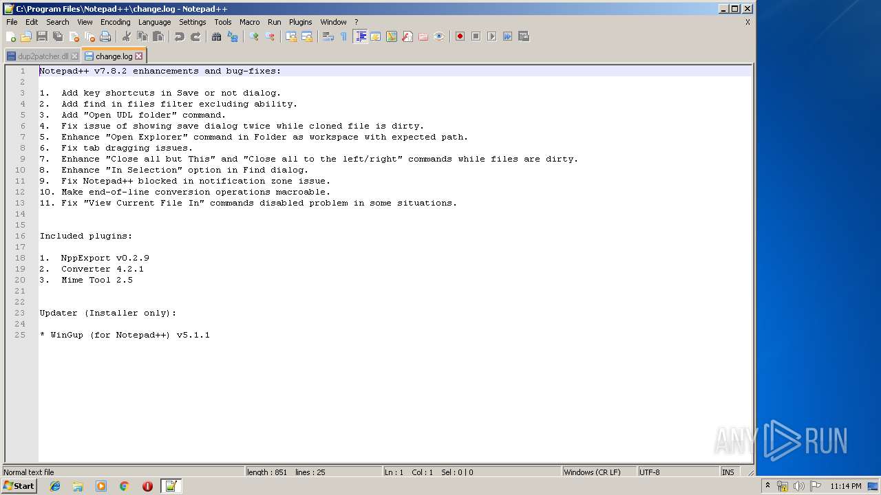
Task: Click the Windows Start button
Action: coord(19,486)
